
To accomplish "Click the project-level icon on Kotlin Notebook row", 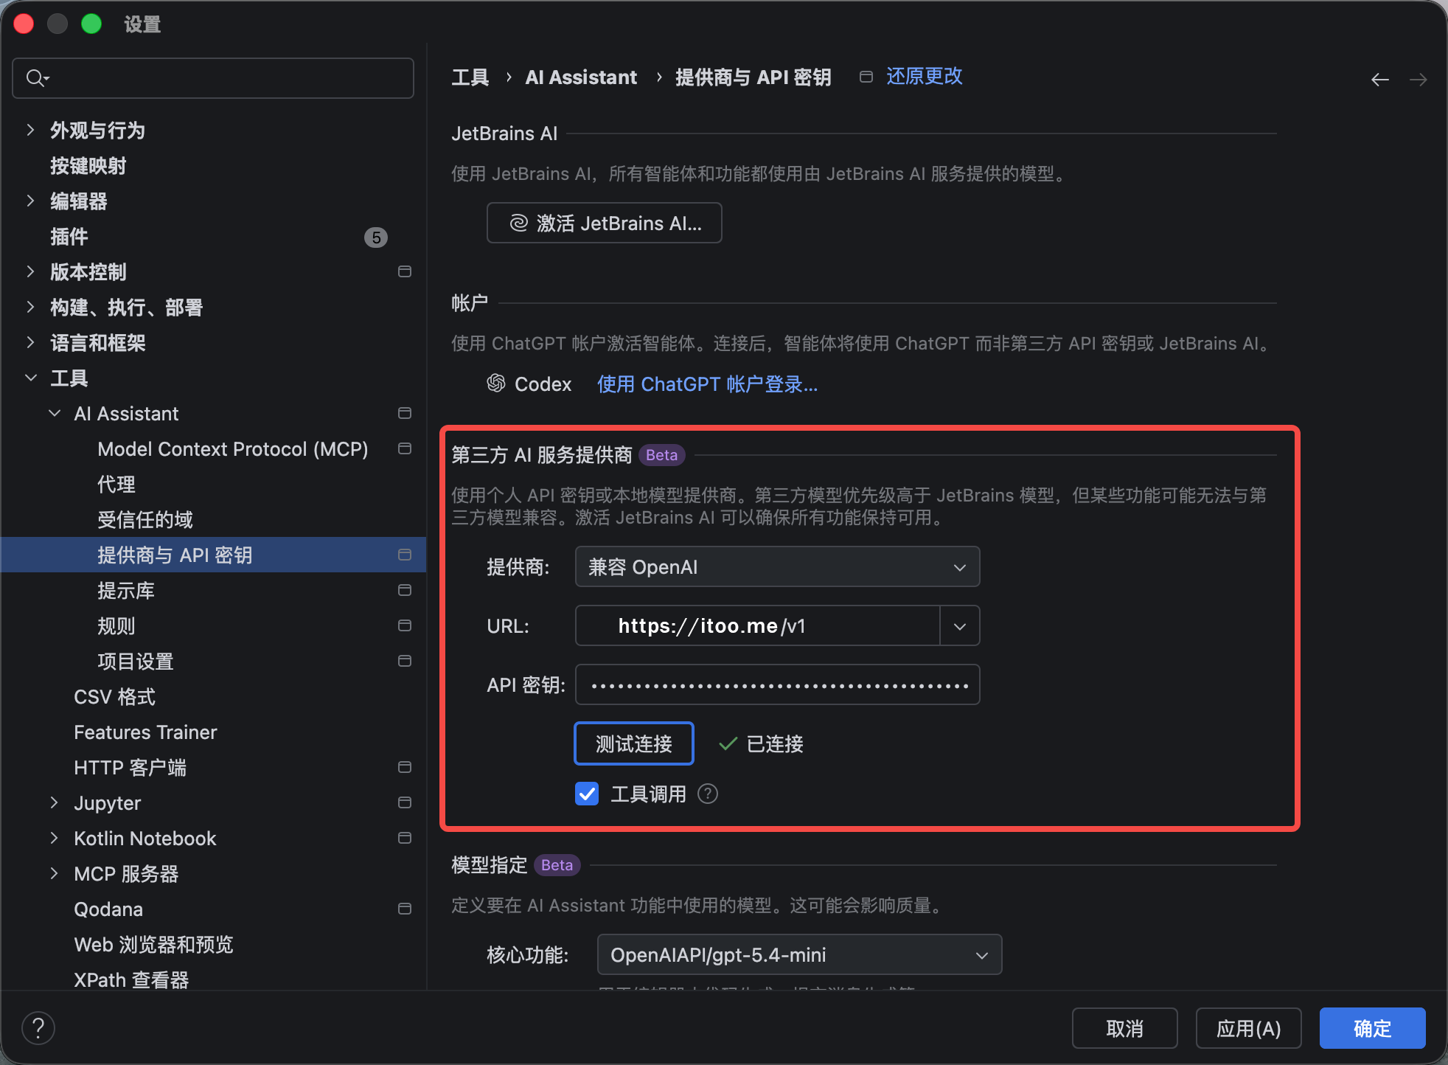I will pyautogui.click(x=405, y=838).
